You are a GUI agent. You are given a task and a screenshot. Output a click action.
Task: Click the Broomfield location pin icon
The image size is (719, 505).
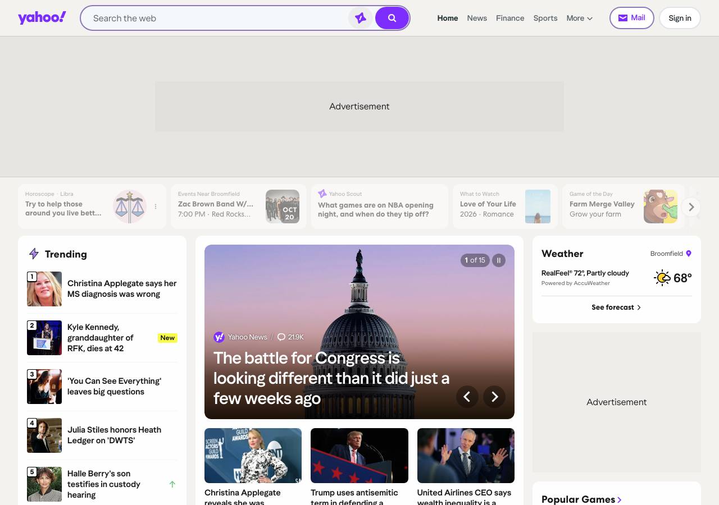coord(689,254)
